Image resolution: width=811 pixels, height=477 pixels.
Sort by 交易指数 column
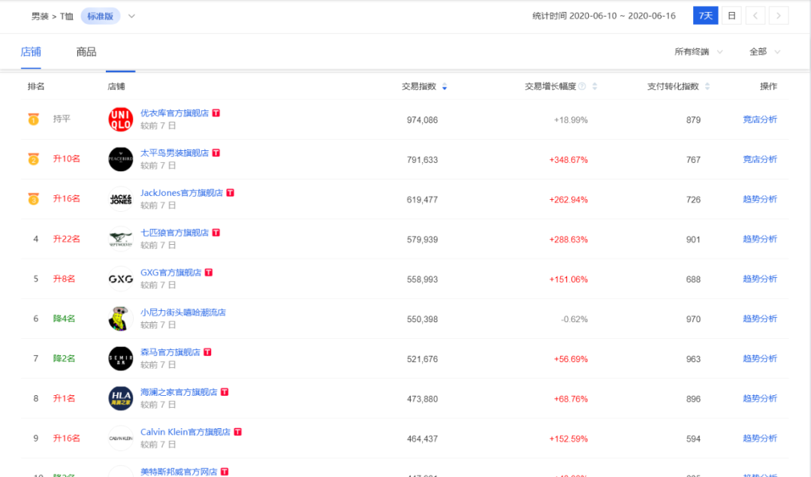coord(445,86)
